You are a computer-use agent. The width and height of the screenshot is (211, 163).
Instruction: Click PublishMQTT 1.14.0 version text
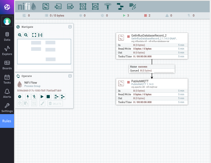pyautogui.click(x=142, y=84)
